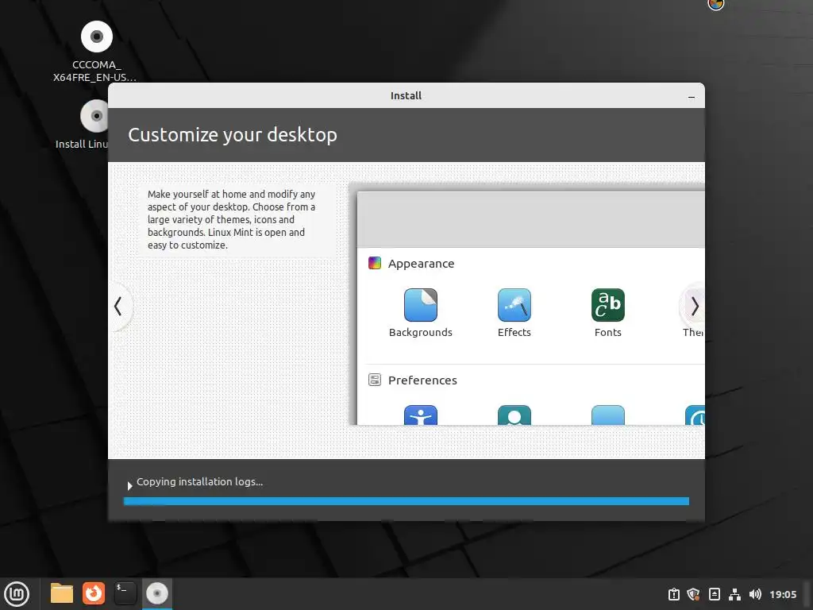
Task: Expand the Copying installation logs details
Action: pyautogui.click(x=129, y=485)
